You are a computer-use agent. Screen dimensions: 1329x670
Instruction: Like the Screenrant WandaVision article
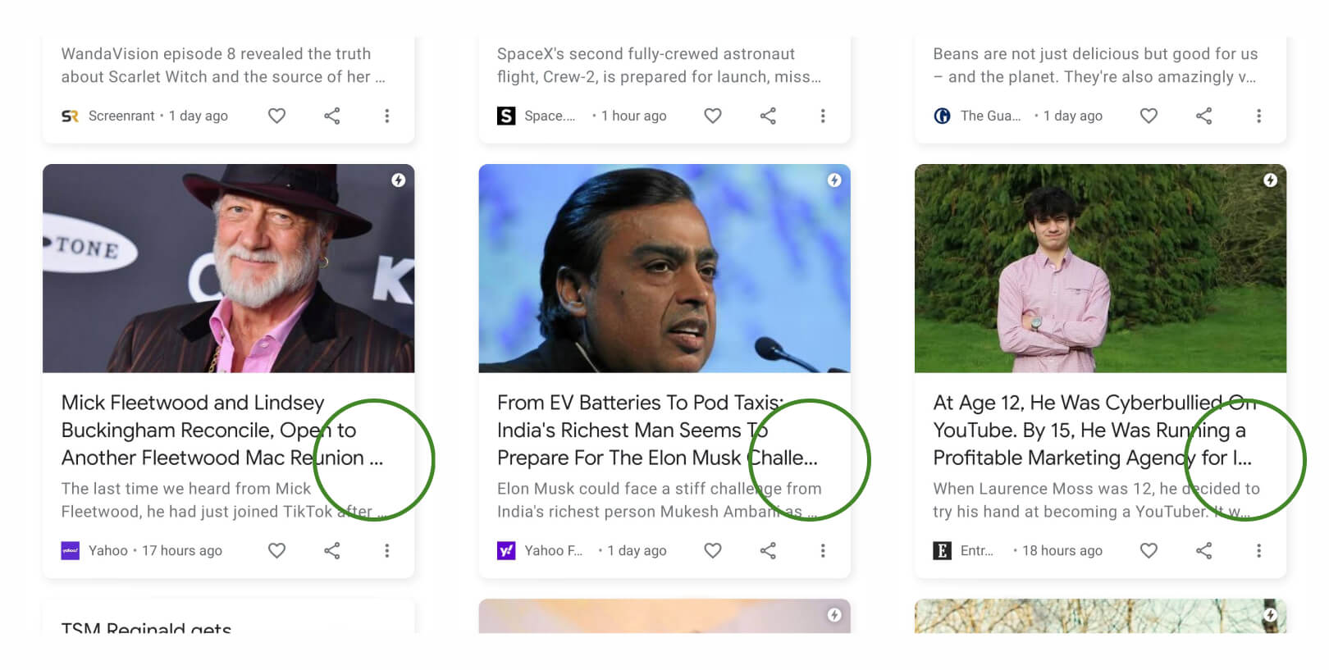tap(277, 116)
